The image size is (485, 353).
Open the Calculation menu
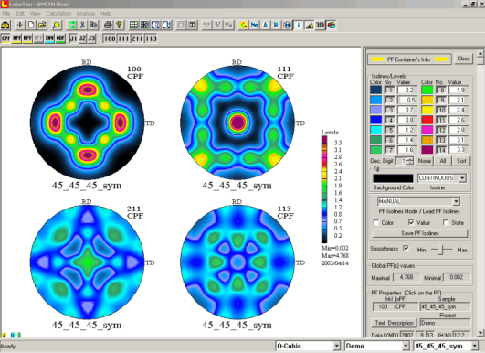click(x=58, y=14)
